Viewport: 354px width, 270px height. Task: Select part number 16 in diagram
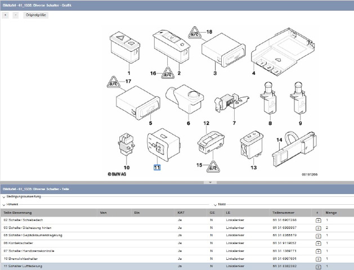click(153, 73)
